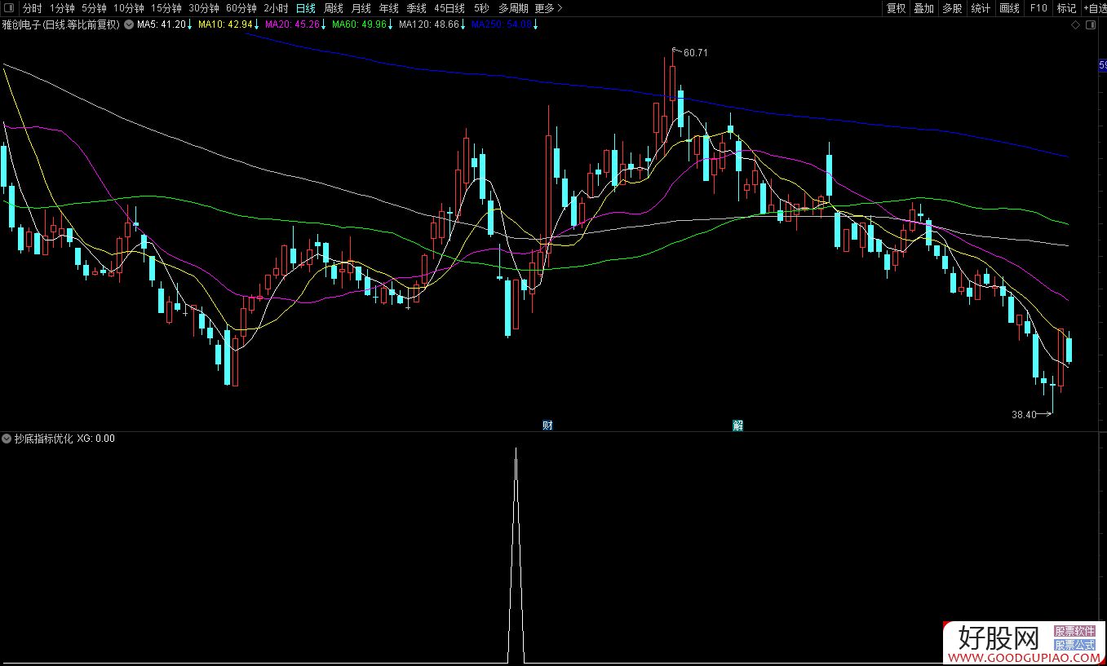Click the 抄底指标优化 indicator name

[43, 439]
